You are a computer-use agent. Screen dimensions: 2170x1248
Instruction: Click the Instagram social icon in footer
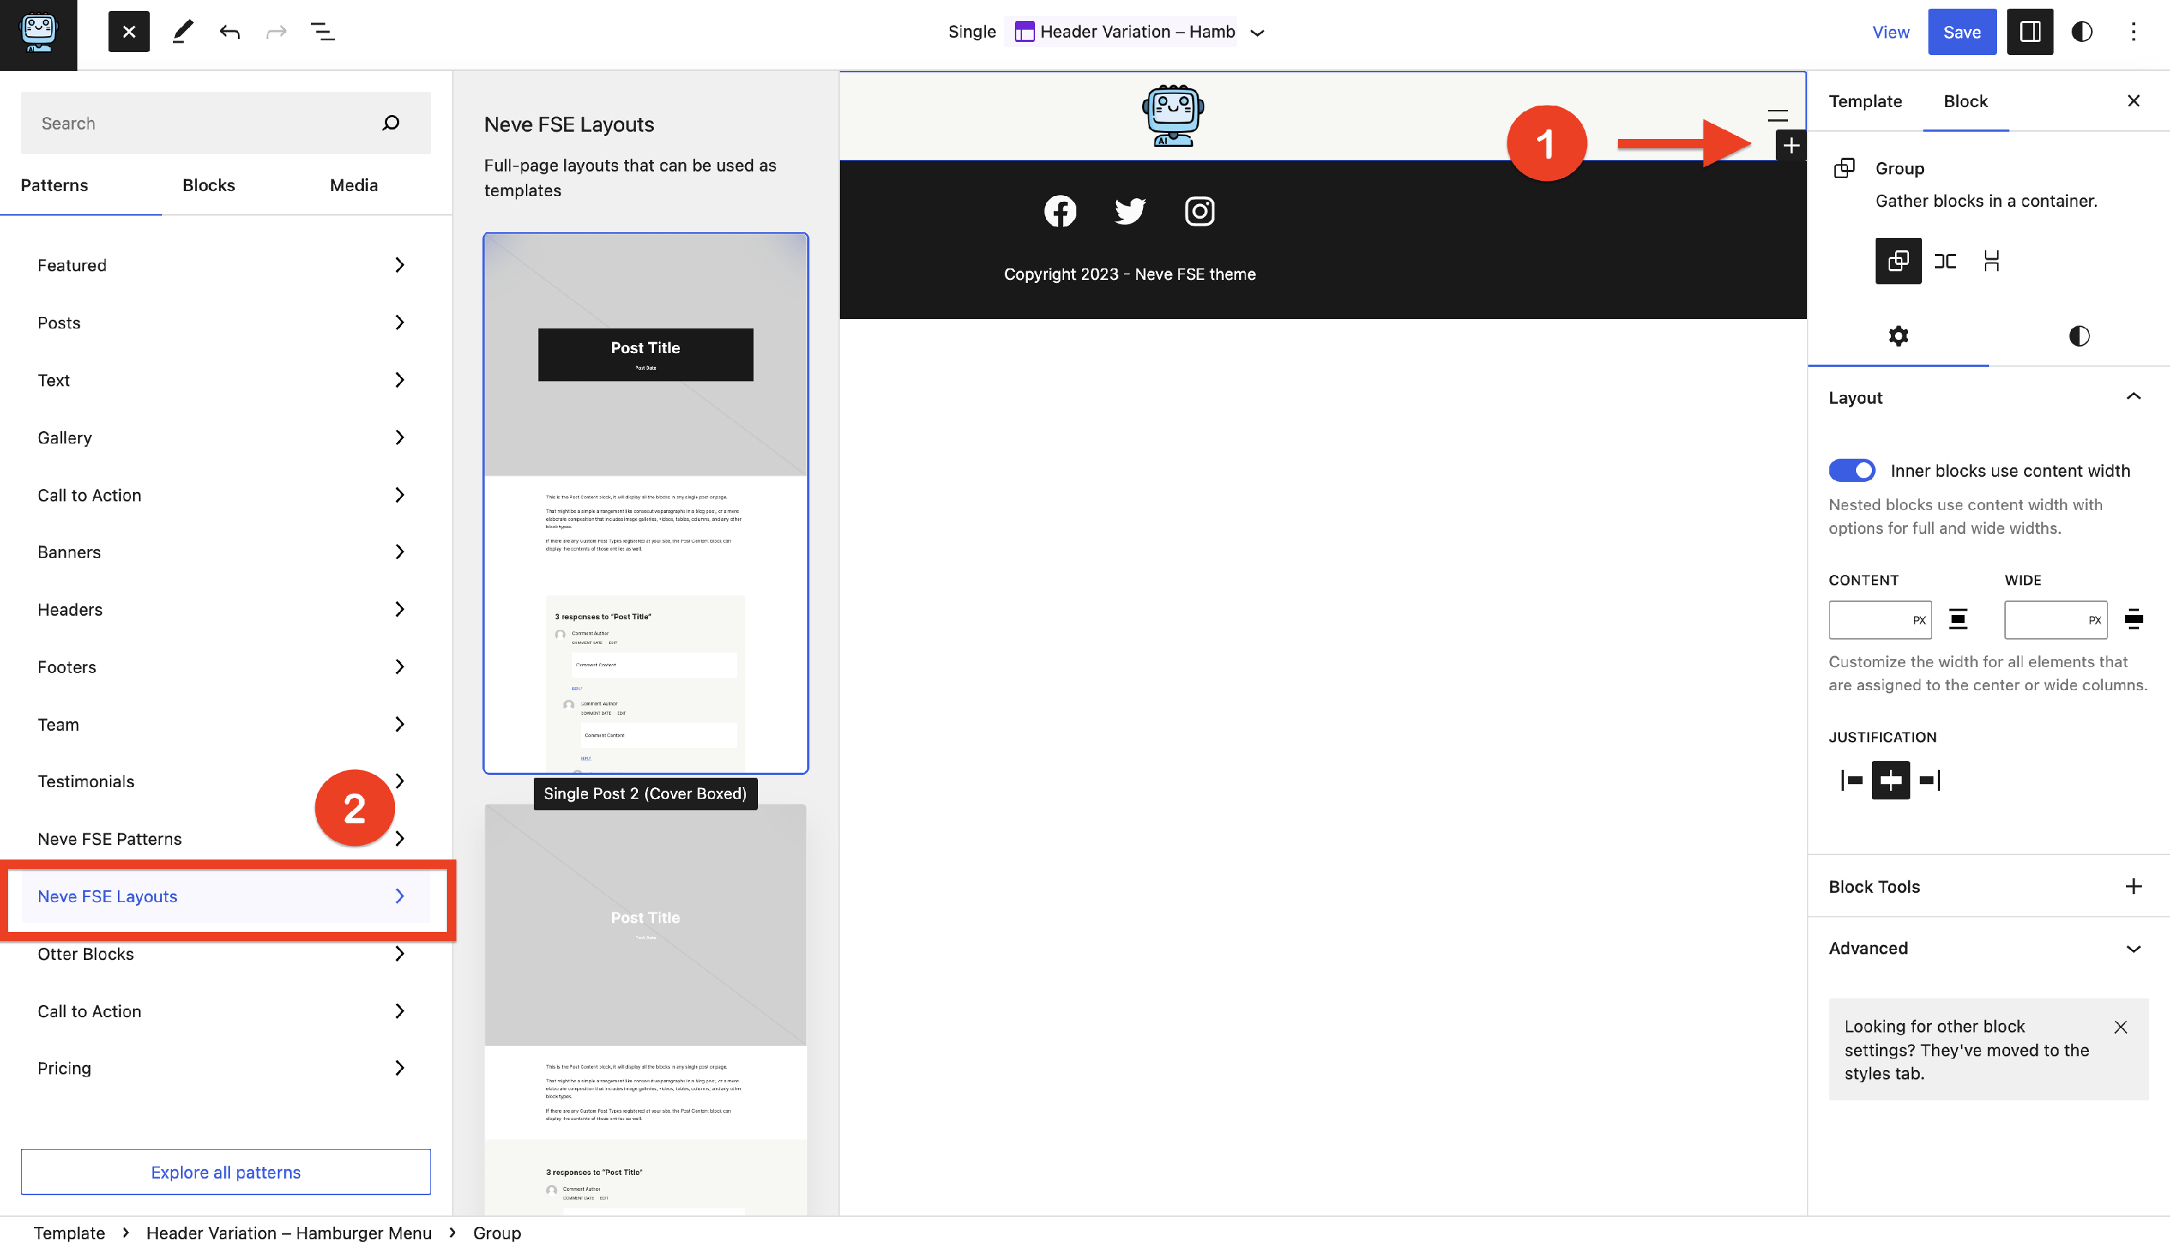(1199, 211)
